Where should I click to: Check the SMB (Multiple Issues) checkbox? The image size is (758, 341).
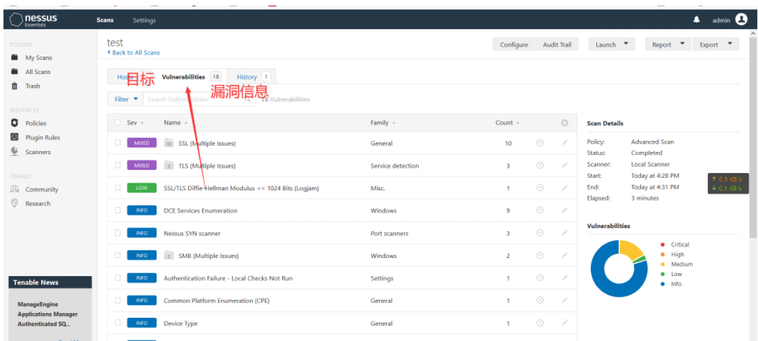[118, 255]
